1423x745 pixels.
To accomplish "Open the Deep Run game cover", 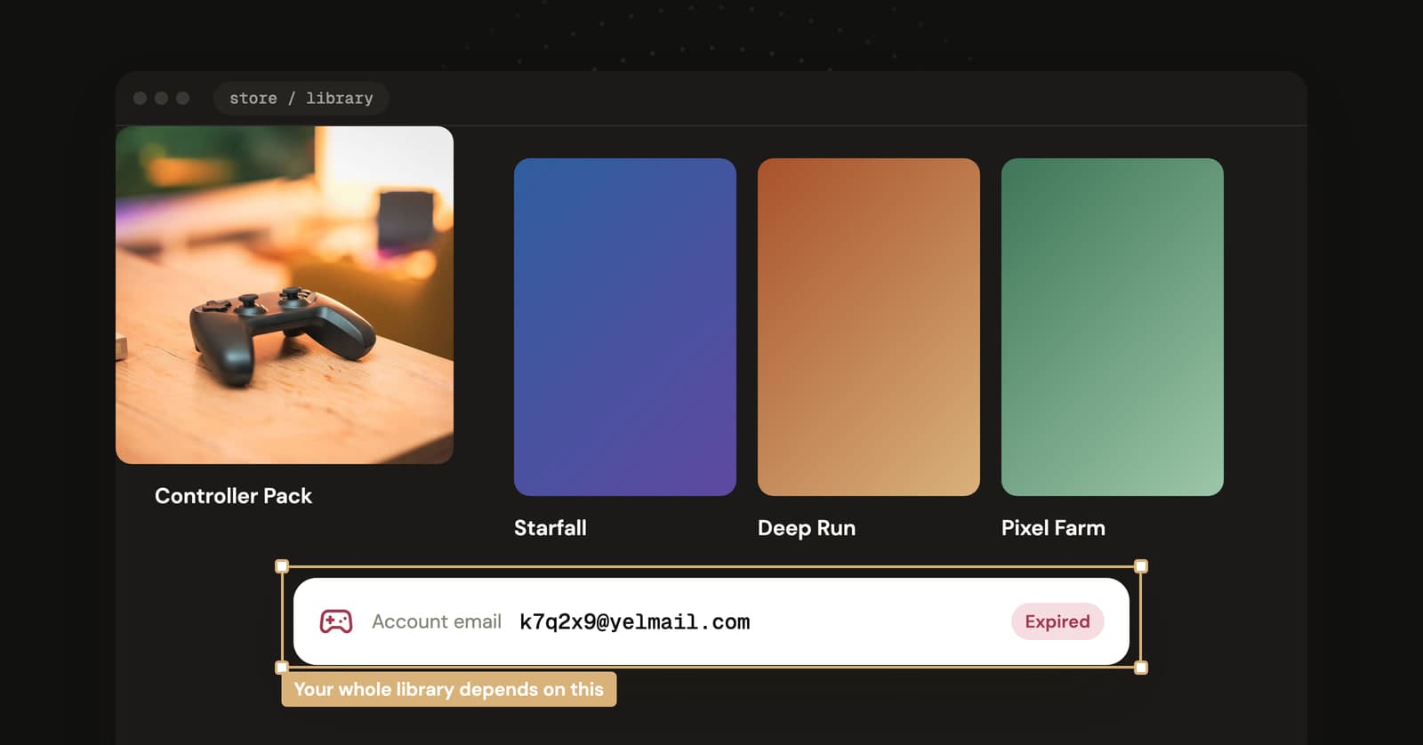I will click(x=869, y=327).
